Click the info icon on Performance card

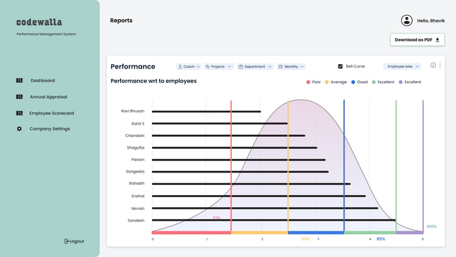point(433,65)
